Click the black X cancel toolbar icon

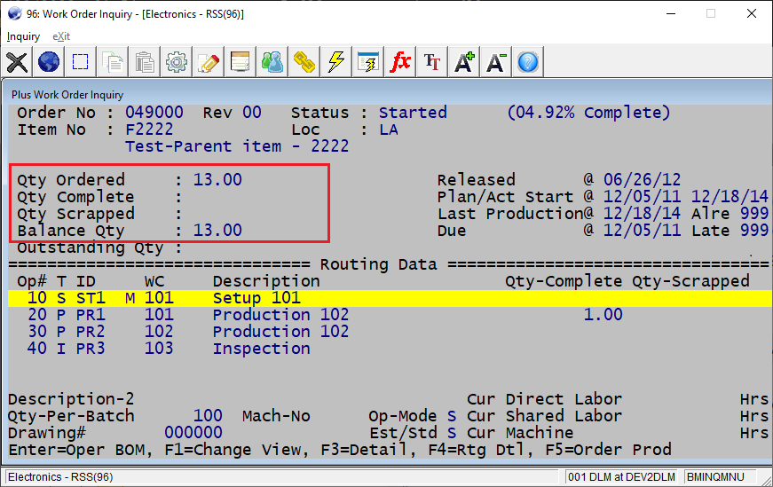pyautogui.click(x=17, y=62)
